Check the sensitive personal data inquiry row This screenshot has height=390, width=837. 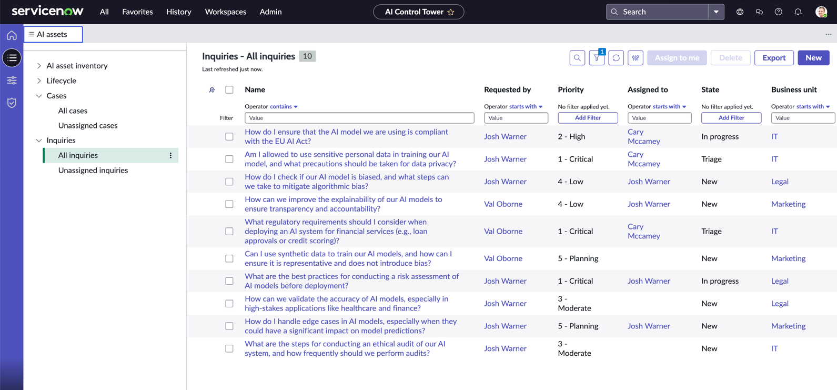pos(229,159)
